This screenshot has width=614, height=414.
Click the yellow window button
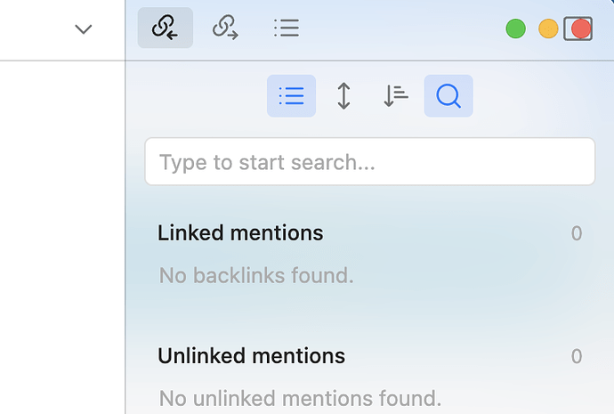pos(548,28)
